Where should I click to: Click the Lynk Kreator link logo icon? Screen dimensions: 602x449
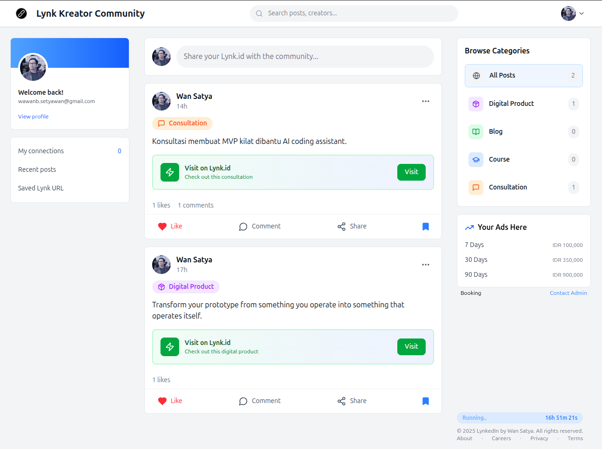coord(21,13)
